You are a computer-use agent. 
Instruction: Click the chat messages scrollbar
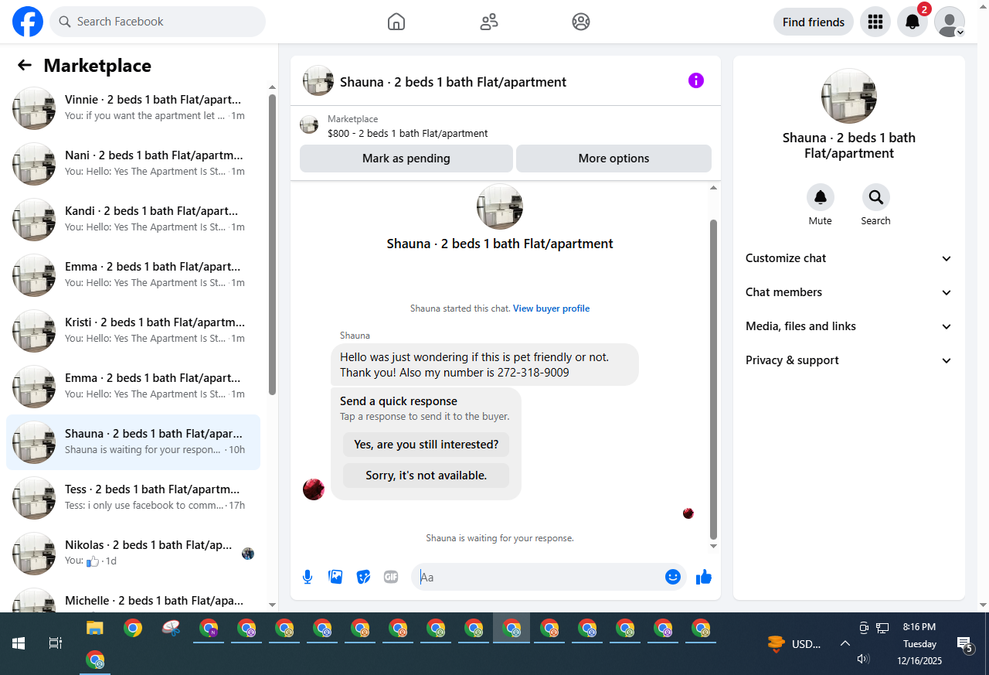coord(713,379)
